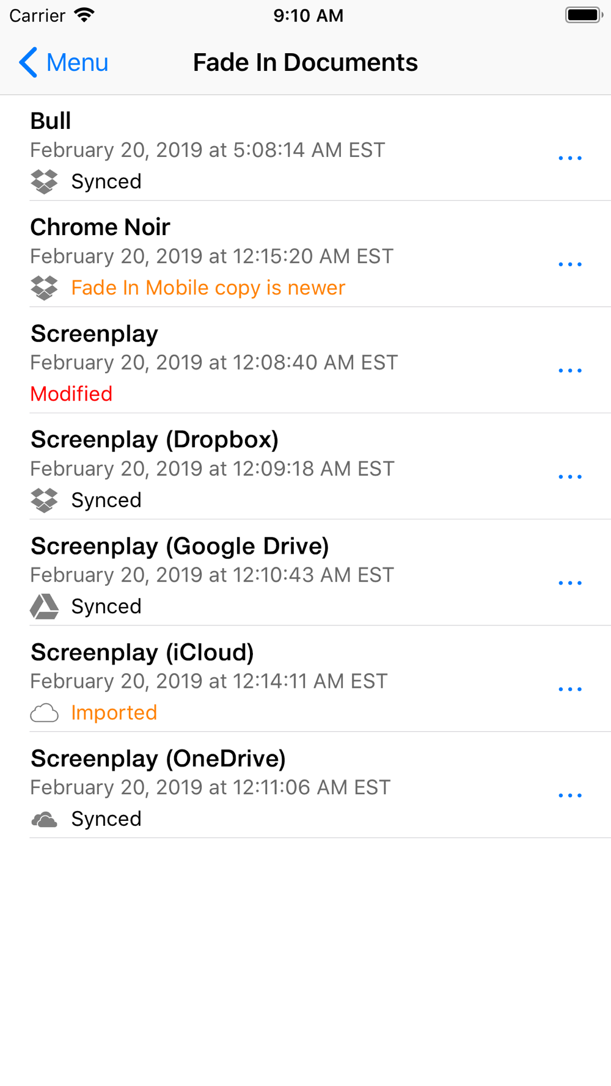Select the red Modified status label
611x1086 pixels.
point(71,394)
